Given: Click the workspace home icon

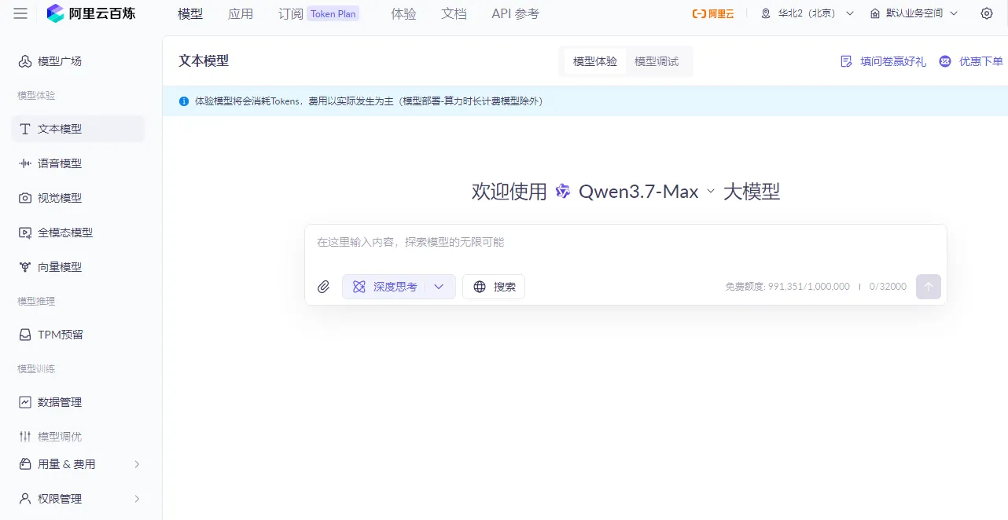Looking at the screenshot, I should [x=875, y=13].
